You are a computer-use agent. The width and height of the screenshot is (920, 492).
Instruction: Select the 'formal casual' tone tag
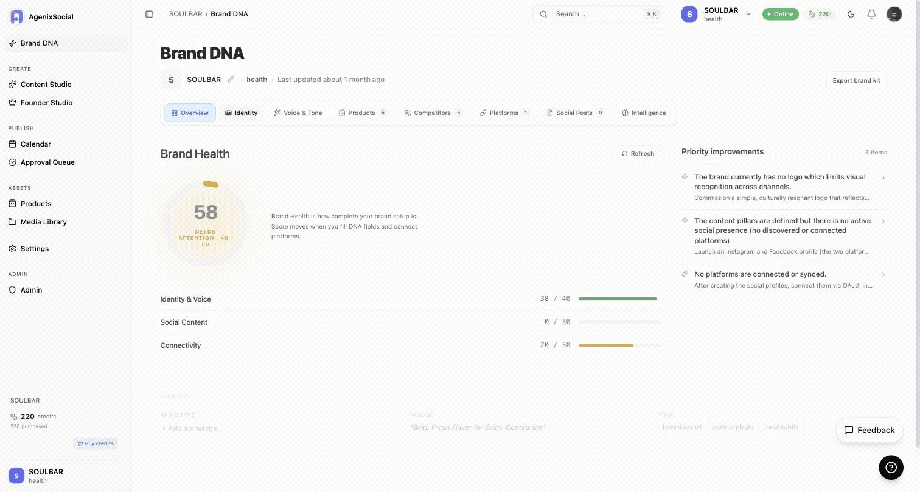pyautogui.click(x=681, y=428)
